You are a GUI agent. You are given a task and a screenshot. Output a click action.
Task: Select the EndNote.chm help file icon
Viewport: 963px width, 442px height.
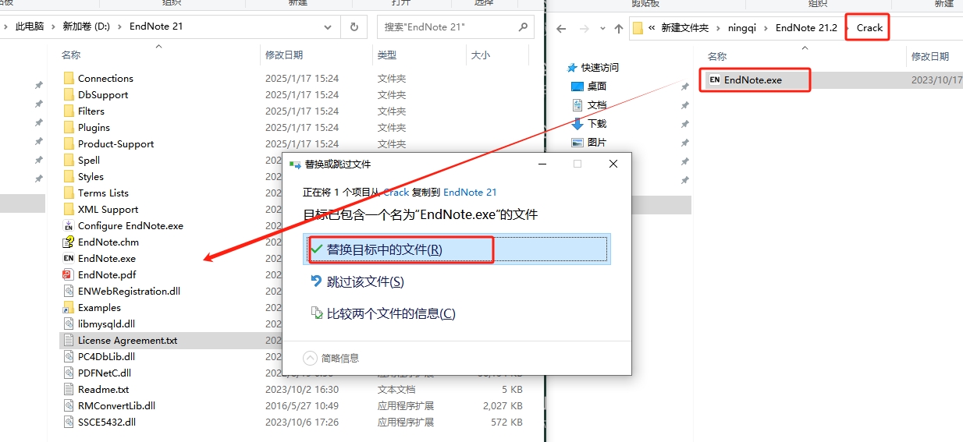click(x=68, y=242)
